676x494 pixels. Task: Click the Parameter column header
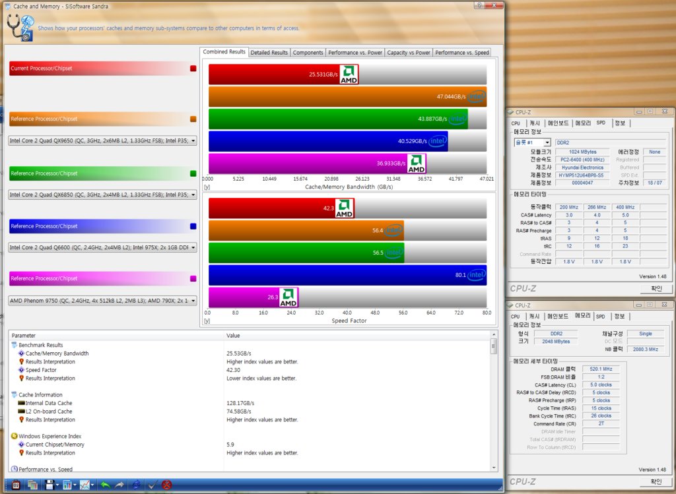116,336
